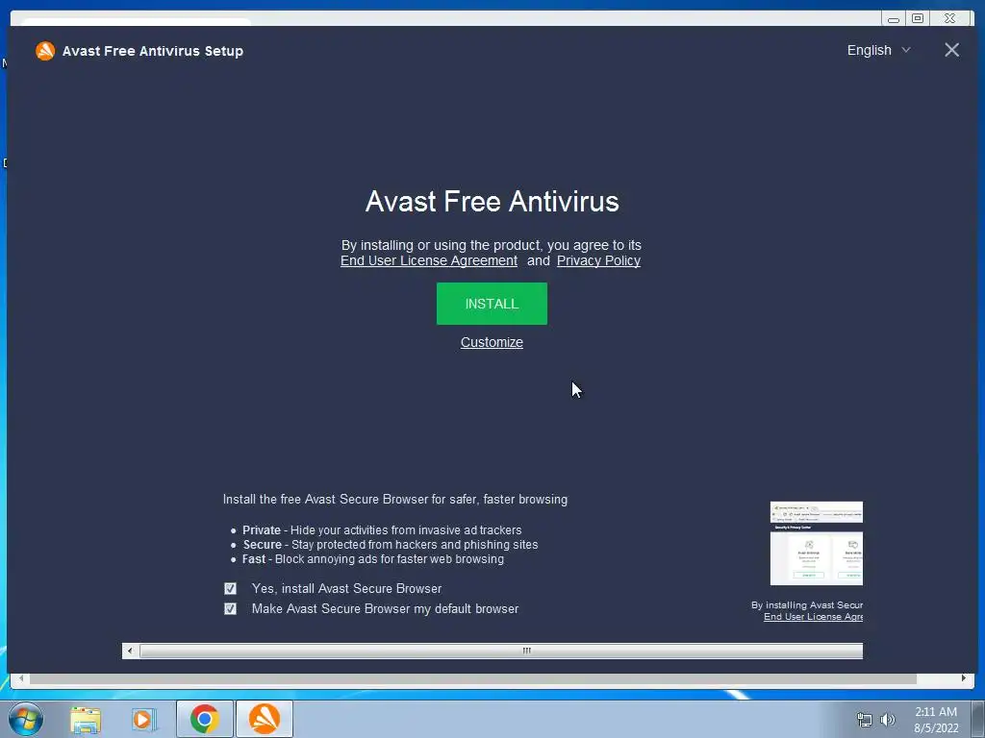Click the Avast installer taskbar icon
The height and width of the screenshot is (738, 985).
click(265, 719)
